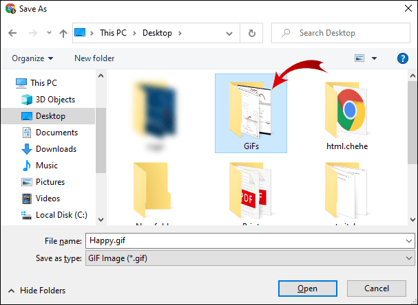Change the view layout icon
Image resolution: width=418 pixels, height=305 pixels.
coord(359,58)
